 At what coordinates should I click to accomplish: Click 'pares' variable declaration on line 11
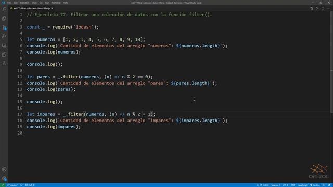(x=43, y=77)
